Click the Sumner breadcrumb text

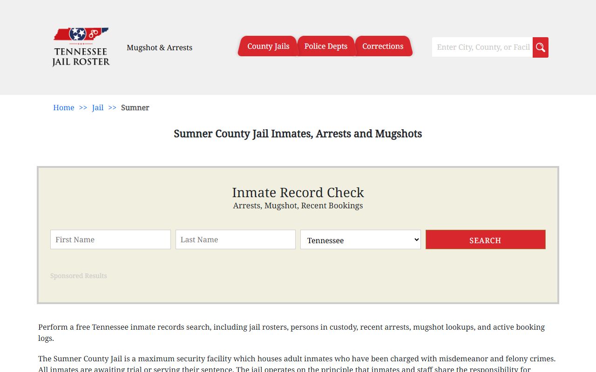point(135,107)
